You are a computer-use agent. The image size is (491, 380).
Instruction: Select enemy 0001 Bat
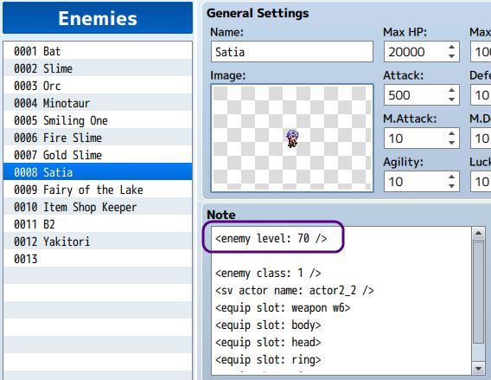click(x=98, y=51)
